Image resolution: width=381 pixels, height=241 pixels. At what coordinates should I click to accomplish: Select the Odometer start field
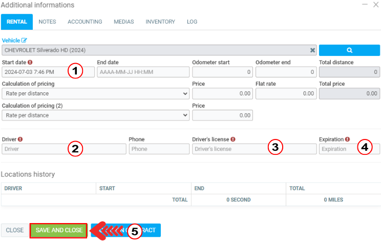[x=222, y=72]
